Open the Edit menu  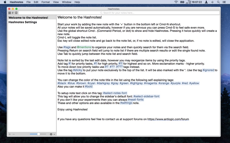point(36,2)
